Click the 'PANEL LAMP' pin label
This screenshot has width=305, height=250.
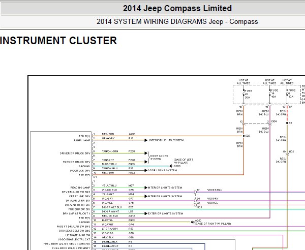pos(82,140)
